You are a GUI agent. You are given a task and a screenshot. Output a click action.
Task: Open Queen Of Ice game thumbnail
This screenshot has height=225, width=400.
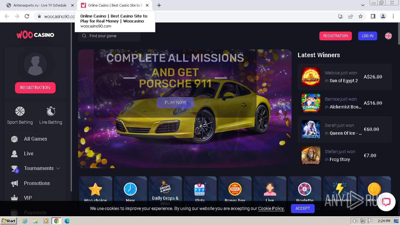coord(311,129)
